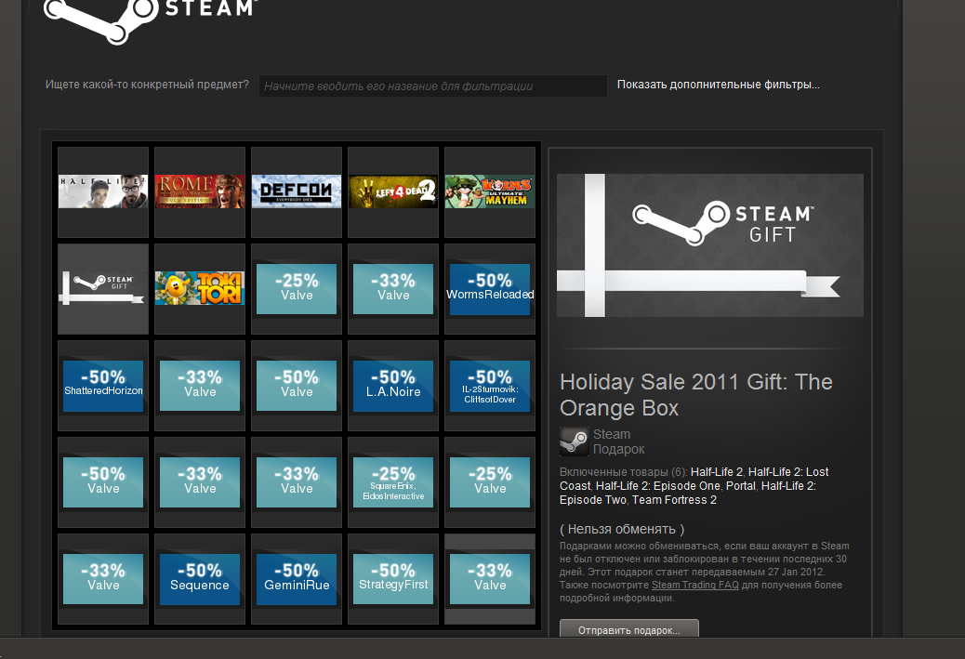Click the small Steam icon beside Подарок
965x659 pixels.
point(574,442)
